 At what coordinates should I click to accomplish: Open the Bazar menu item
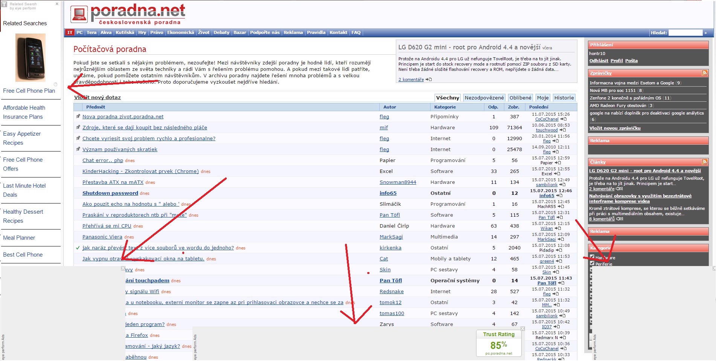coord(240,32)
